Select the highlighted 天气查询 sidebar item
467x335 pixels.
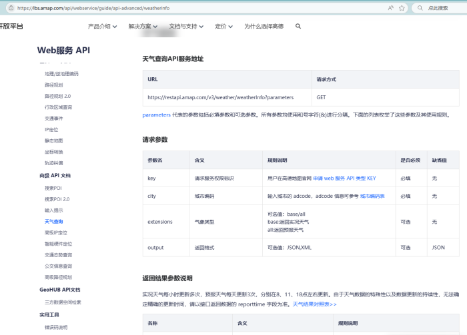[x=54, y=222]
